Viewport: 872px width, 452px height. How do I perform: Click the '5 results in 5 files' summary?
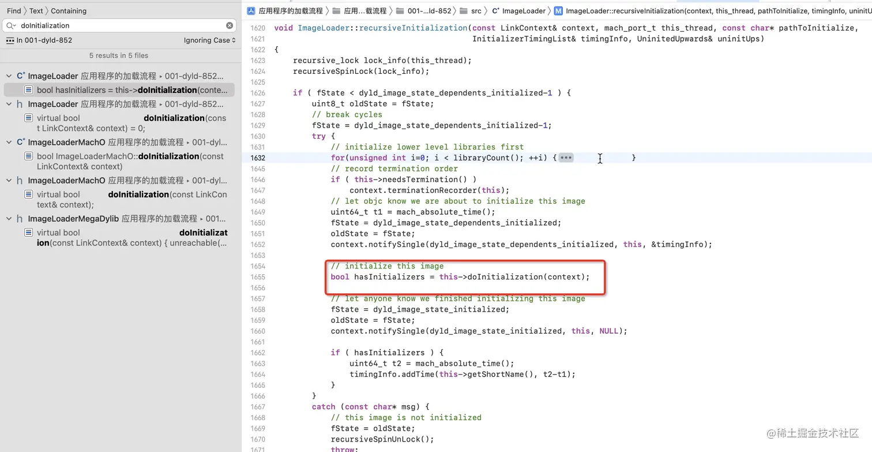119,55
